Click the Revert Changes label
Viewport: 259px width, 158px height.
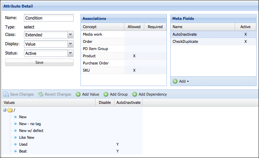point(58,94)
